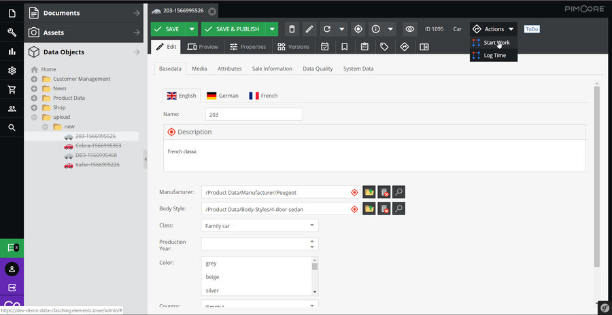Select Cobra-1566995353 object in tree
Viewport: 612px width, 315px height.
pos(98,146)
